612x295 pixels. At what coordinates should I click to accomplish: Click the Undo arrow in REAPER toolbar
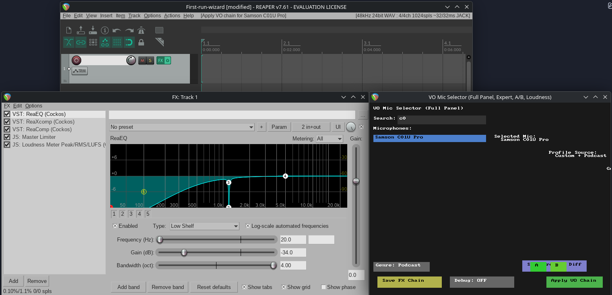(x=117, y=30)
